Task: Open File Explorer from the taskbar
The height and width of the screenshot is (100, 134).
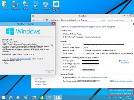Action: click(34, 98)
